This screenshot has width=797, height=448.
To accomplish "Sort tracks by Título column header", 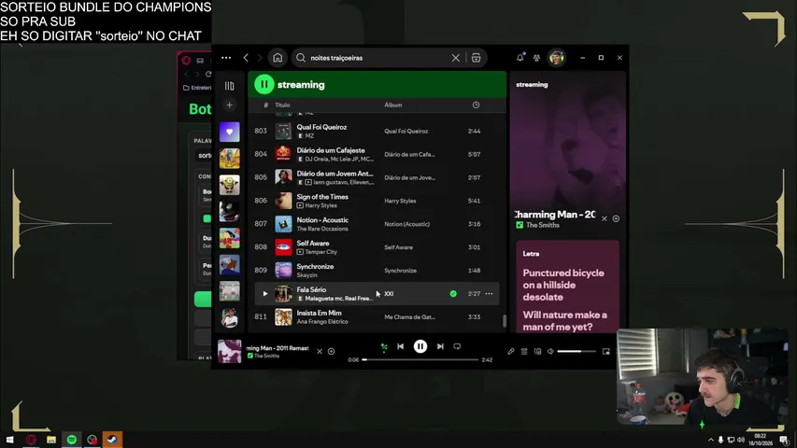I will [282, 105].
